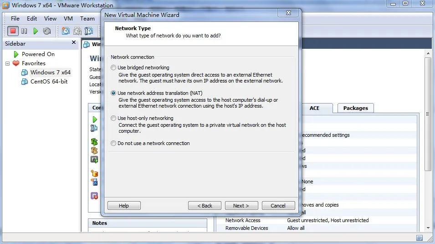
Task: Click VMware Workstation title bar app icon
Action: click(6, 5)
